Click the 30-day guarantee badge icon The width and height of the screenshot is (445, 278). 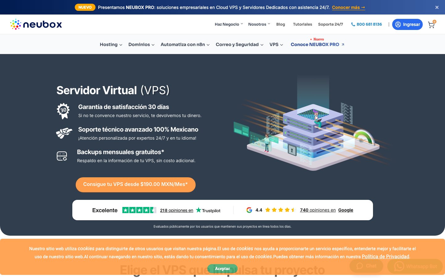(63, 111)
